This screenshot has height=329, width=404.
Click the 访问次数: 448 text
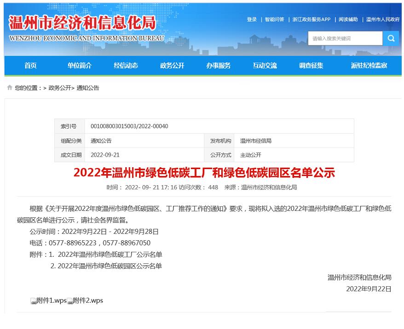(198, 187)
